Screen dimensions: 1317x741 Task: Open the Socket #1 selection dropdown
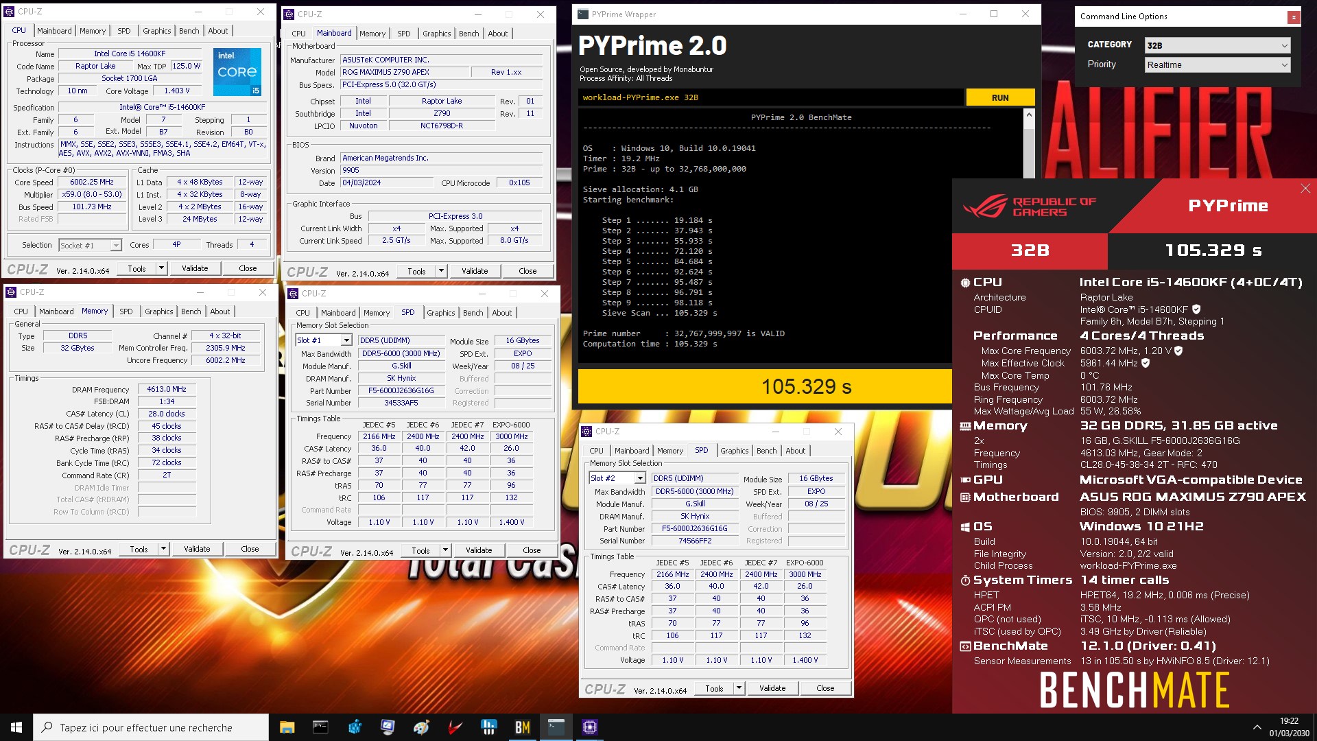point(90,245)
